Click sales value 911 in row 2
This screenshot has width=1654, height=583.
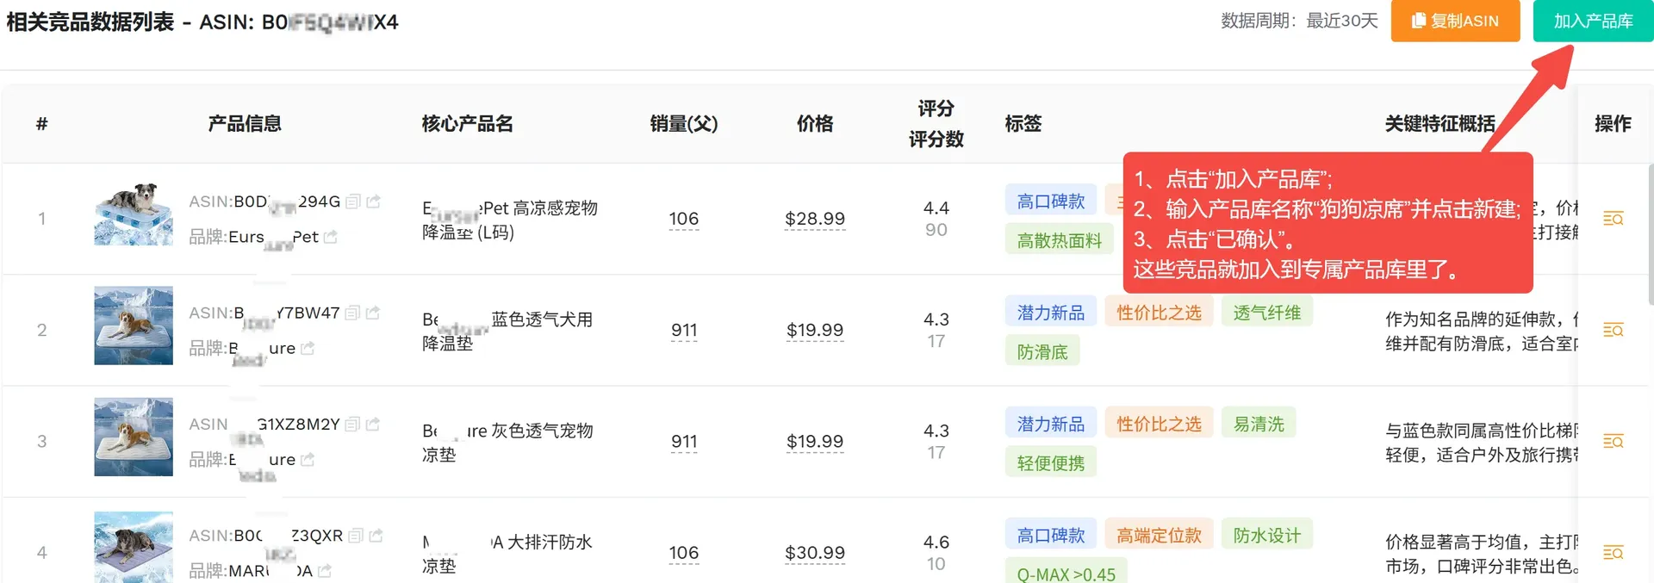[x=684, y=330]
